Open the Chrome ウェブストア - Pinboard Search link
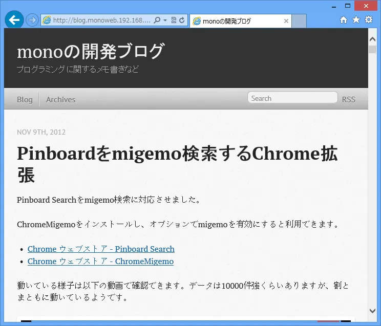381x326 pixels. (101, 249)
